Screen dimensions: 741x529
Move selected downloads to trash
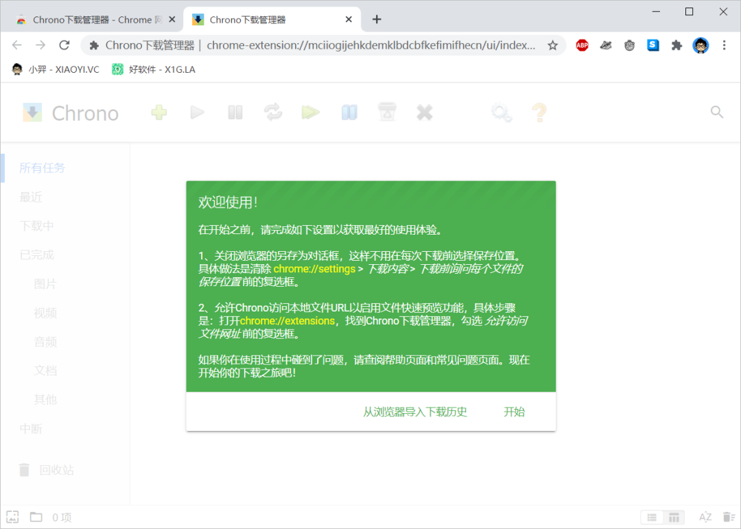click(387, 112)
